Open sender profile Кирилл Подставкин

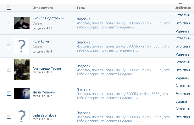(48, 18)
